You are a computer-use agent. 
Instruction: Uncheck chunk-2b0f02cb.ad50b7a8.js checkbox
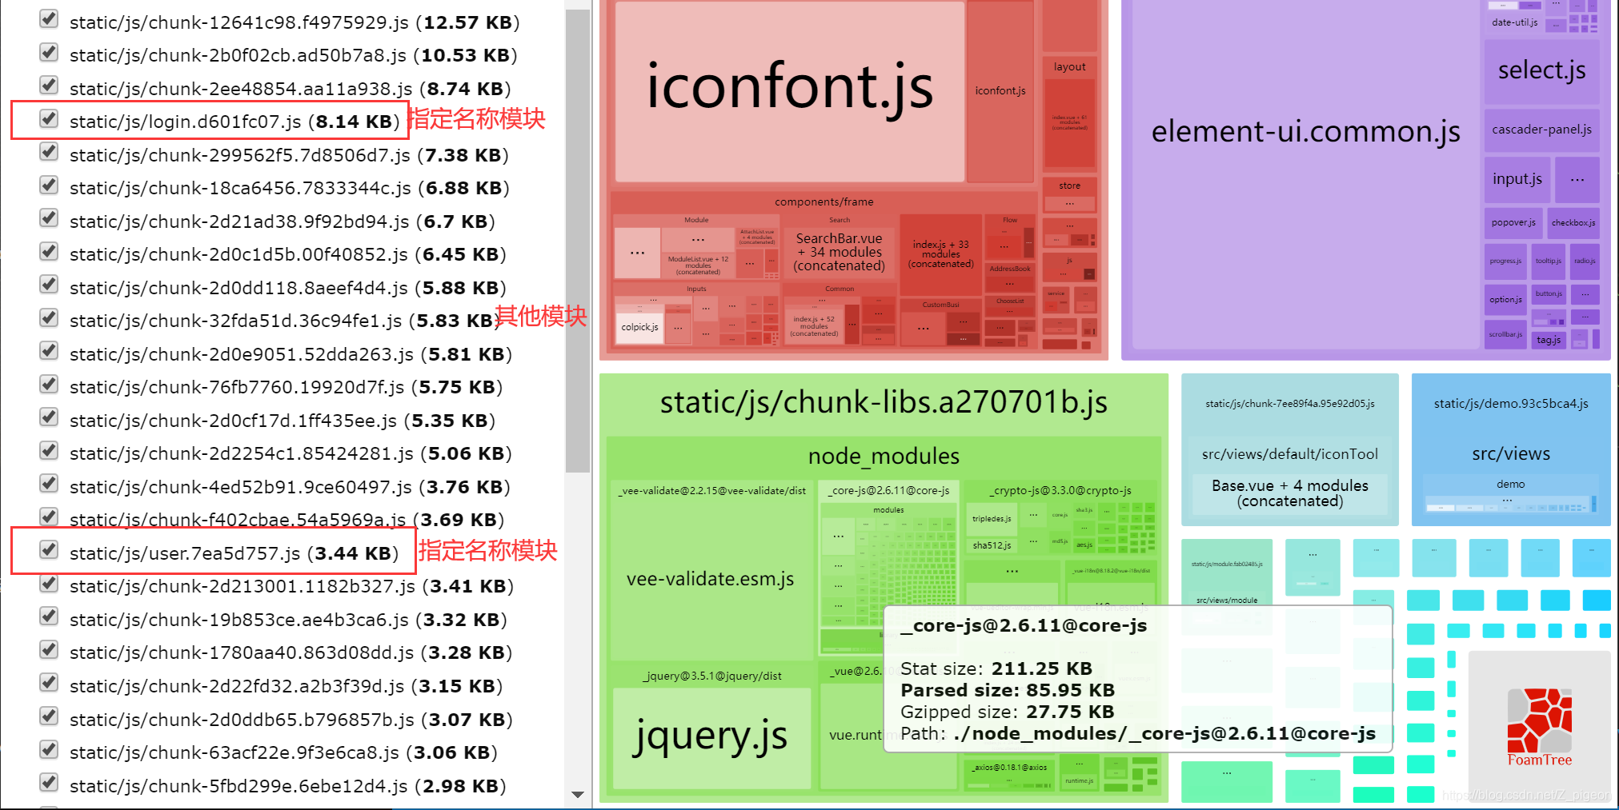coord(49,53)
